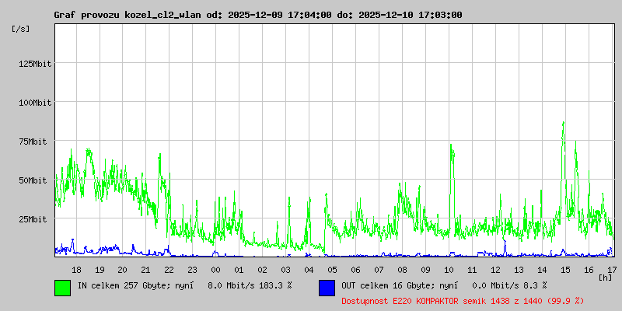This screenshot has width=622, height=311.
Task: Click the 125Mbit y-axis label
Action: [35, 64]
